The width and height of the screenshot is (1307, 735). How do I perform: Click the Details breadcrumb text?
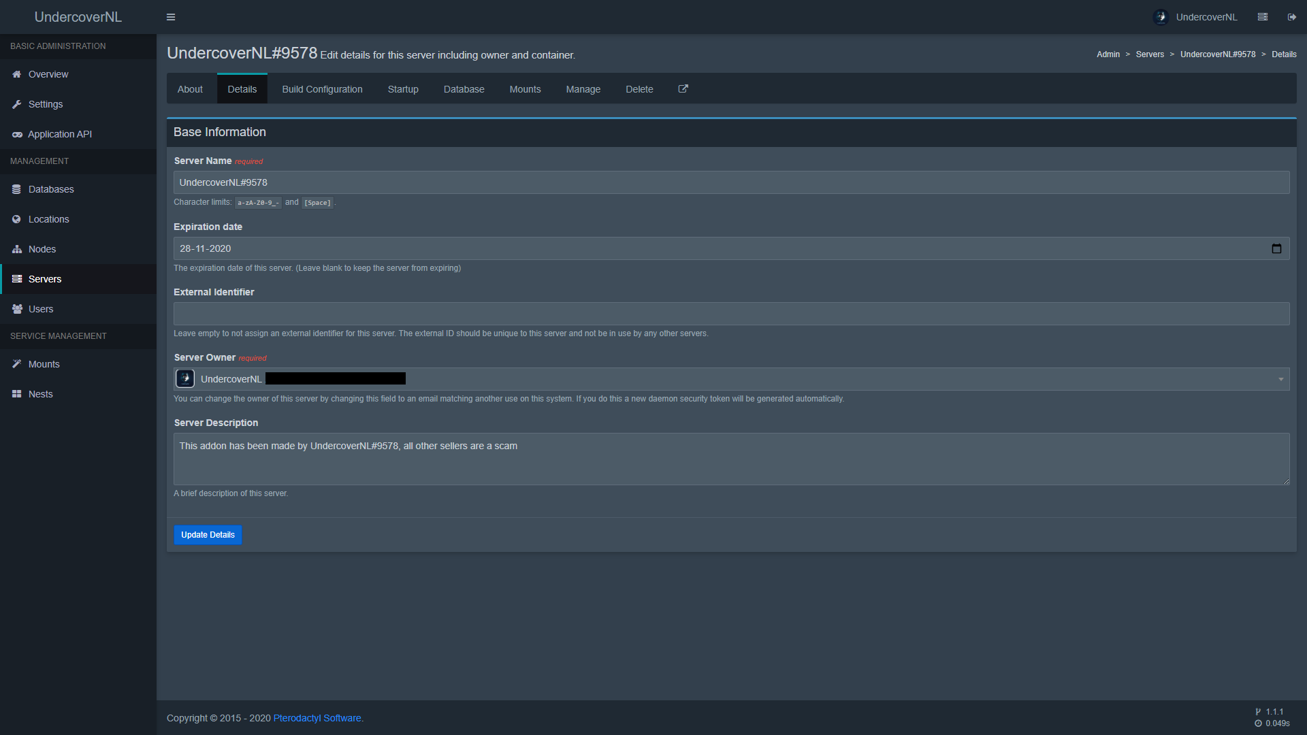tap(1284, 54)
